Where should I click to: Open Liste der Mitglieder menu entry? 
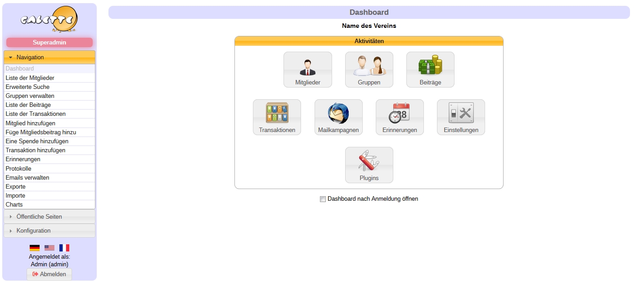(x=30, y=78)
